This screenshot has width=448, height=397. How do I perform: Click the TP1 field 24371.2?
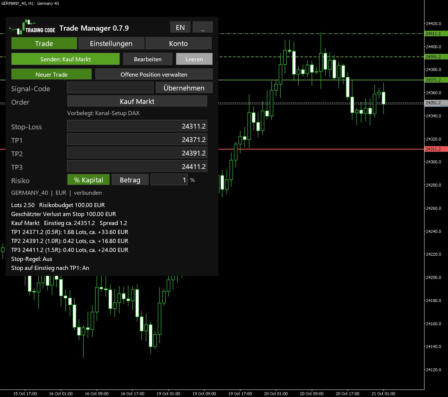click(137, 139)
